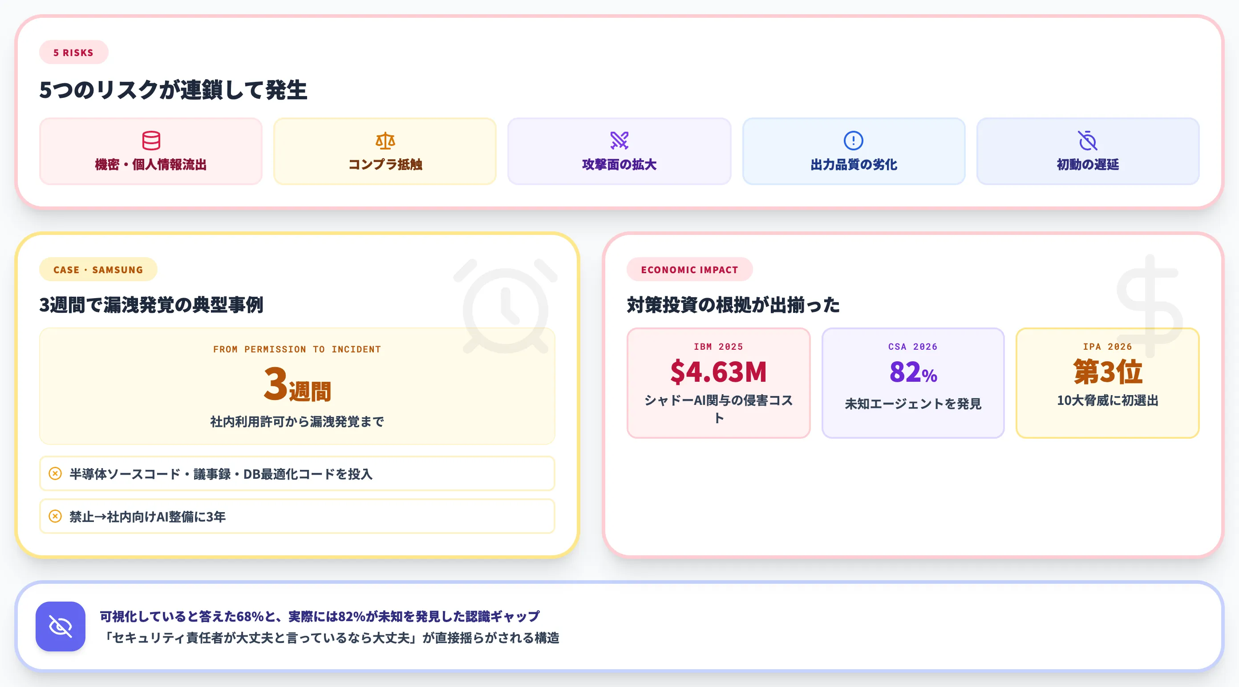Select the CASE · SAMSUNG badge
The image size is (1239, 687).
coord(98,269)
